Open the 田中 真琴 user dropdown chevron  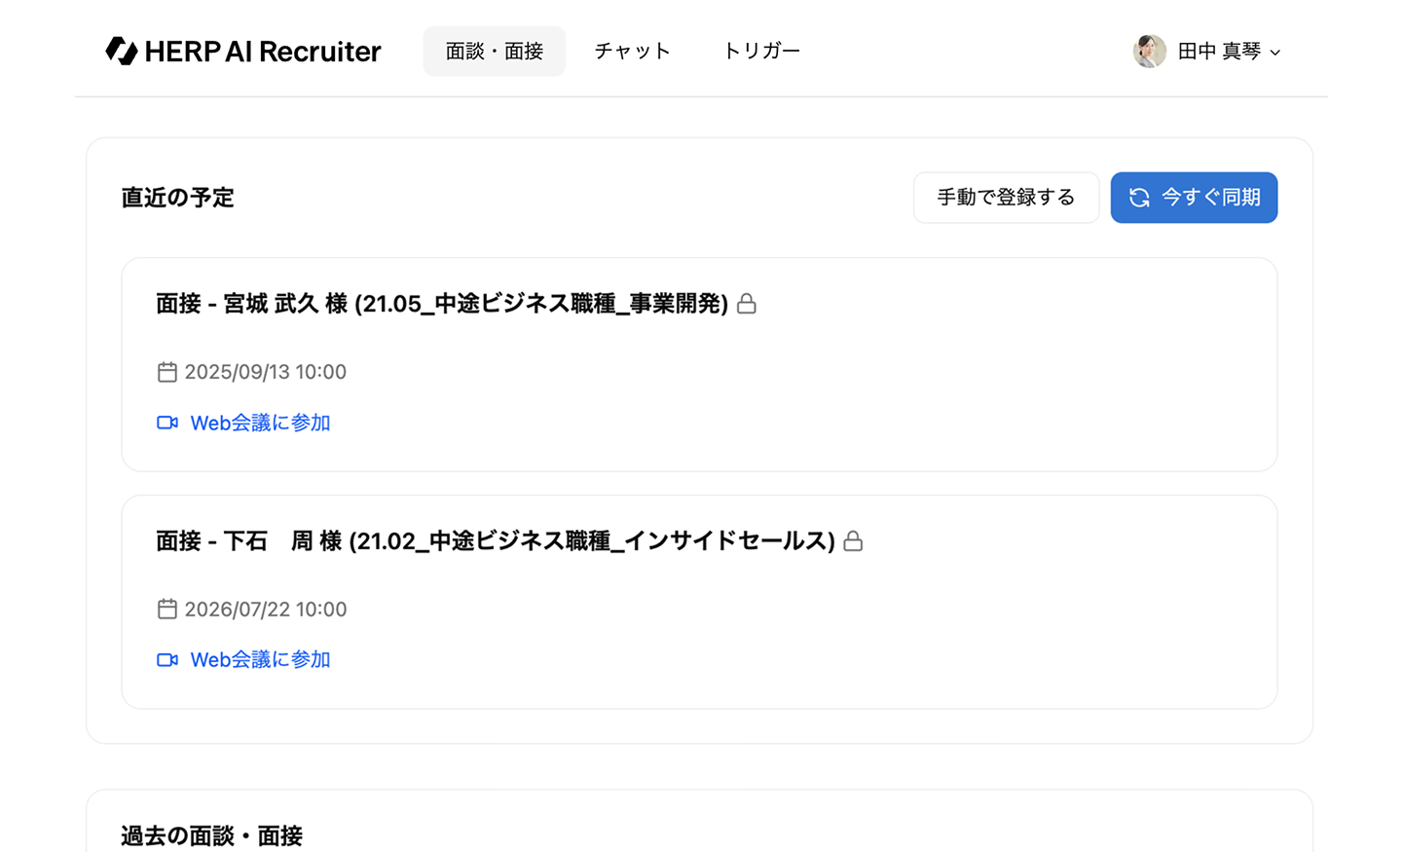[x=1275, y=53]
